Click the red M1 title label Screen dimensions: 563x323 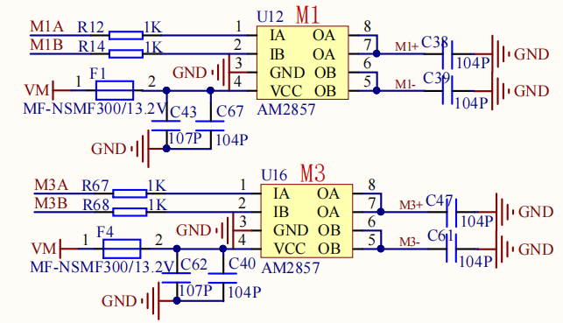coord(307,15)
